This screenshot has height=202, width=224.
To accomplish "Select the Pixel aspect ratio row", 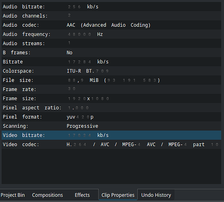I will (112, 107).
